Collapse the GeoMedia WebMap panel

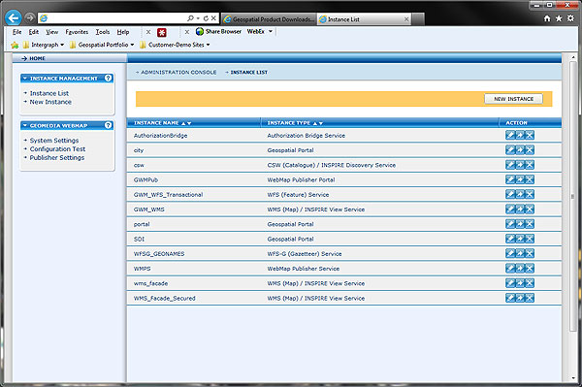25,125
